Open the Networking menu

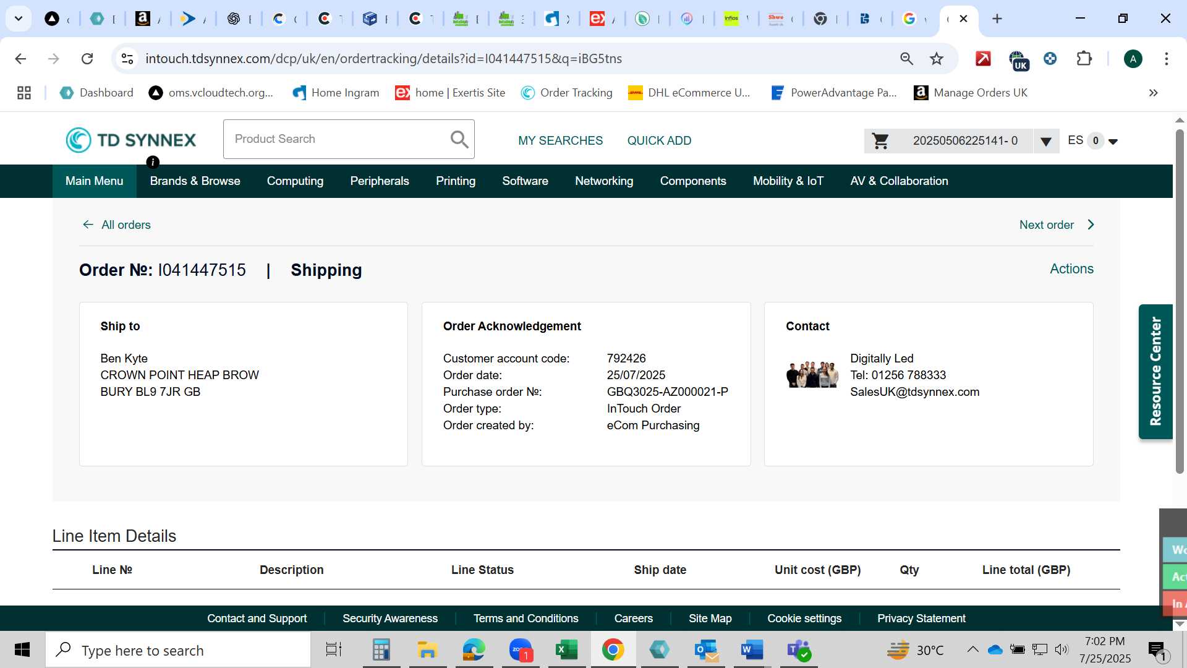pos(604,181)
